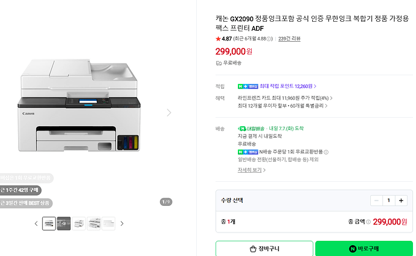The image size is (416, 256).
Task: Decrease quantity with minus button
Action: 376,200
